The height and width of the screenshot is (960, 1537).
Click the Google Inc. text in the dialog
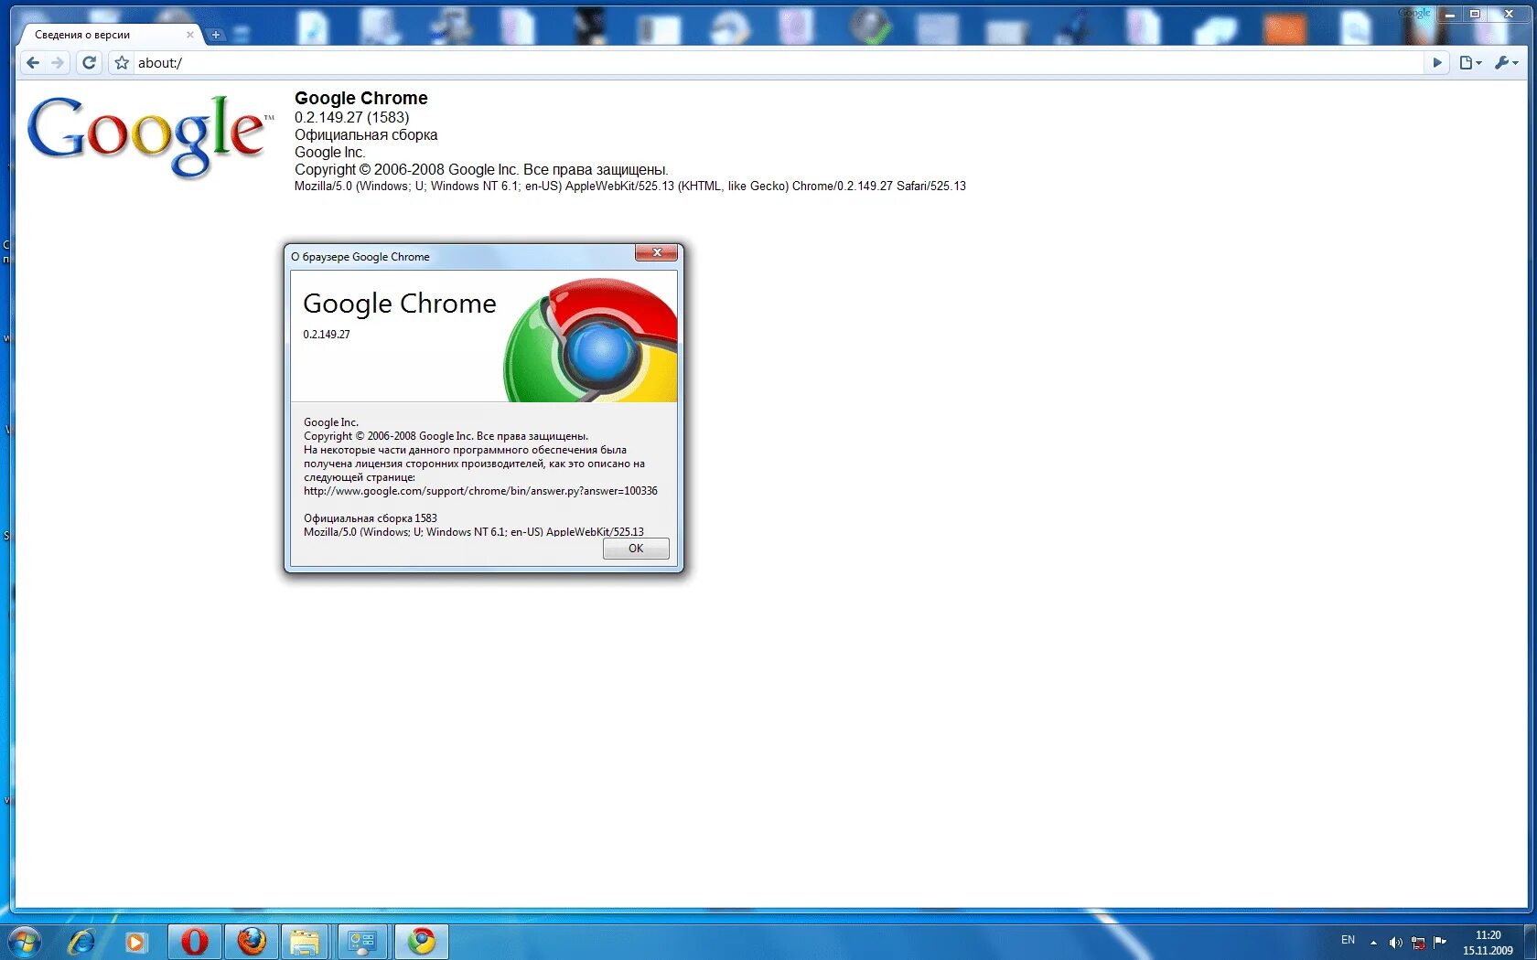tap(331, 422)
